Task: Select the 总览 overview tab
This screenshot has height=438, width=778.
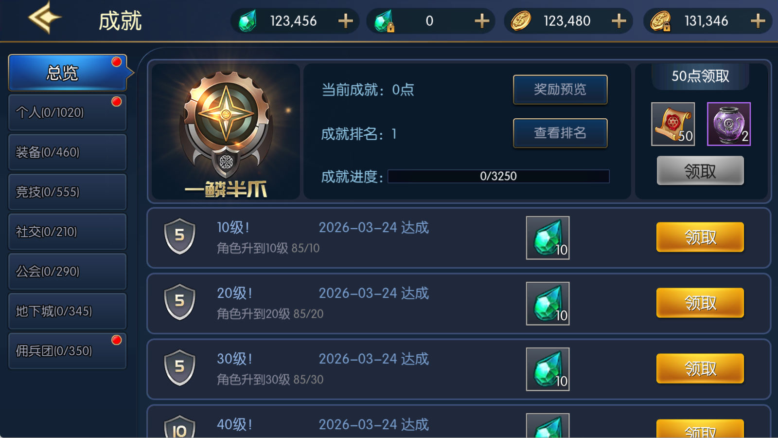Action: [67, 73]
